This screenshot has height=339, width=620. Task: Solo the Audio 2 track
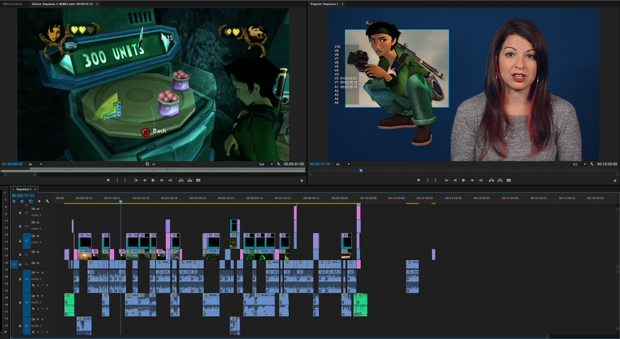pyautogui.click(x=42, y=296)
